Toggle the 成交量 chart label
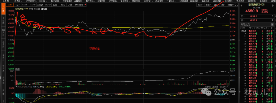Screen dimensions: 276x103 click(x=37, y=9)
